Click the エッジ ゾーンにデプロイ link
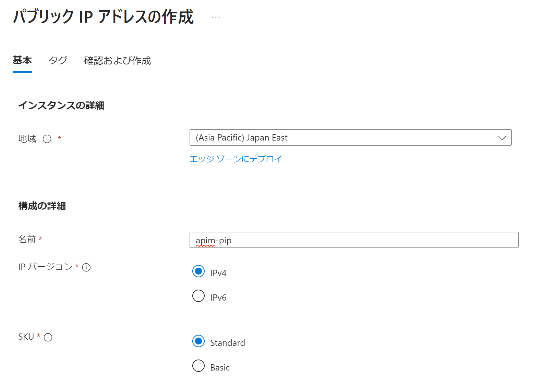Image resolution: width=543 pixels, height=389 pixels. pos(236,159)
